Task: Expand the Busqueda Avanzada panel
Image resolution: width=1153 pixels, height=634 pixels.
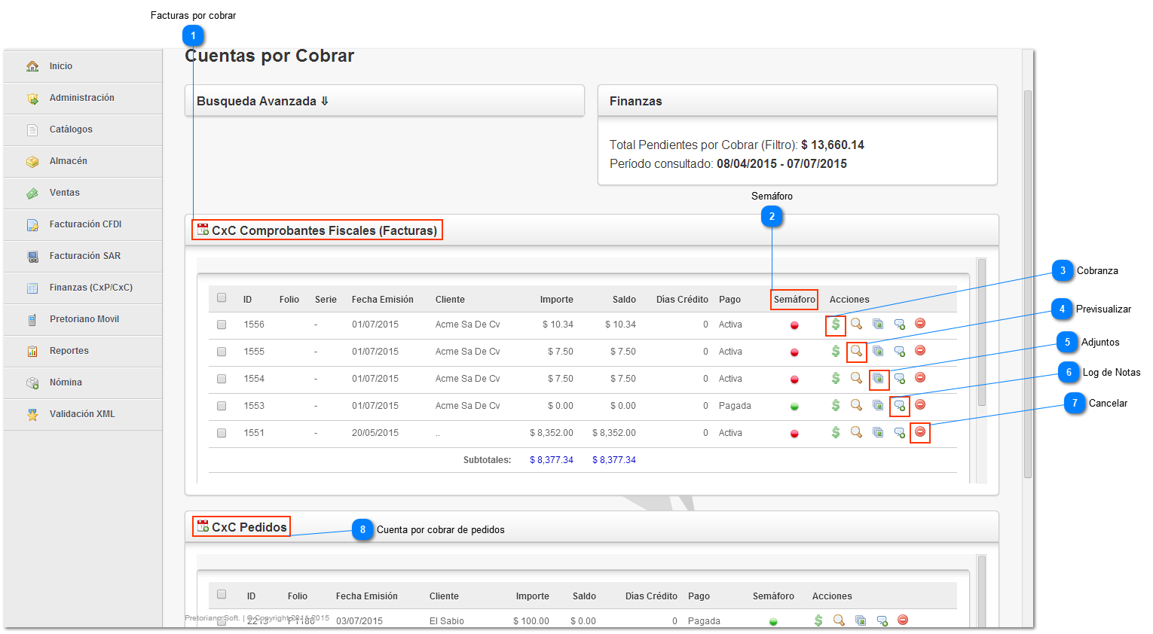Action: 384,101
